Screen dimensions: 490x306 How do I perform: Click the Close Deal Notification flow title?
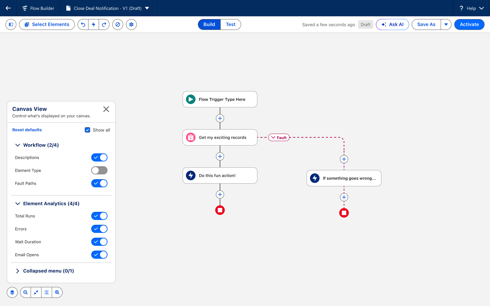coord(108,8)
